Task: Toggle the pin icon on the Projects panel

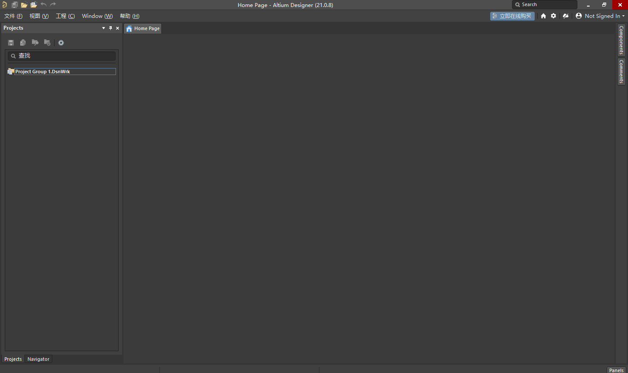Action: tap(110, 28)
